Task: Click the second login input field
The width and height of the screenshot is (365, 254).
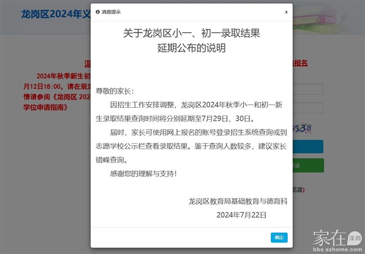Action: point(308,108)
